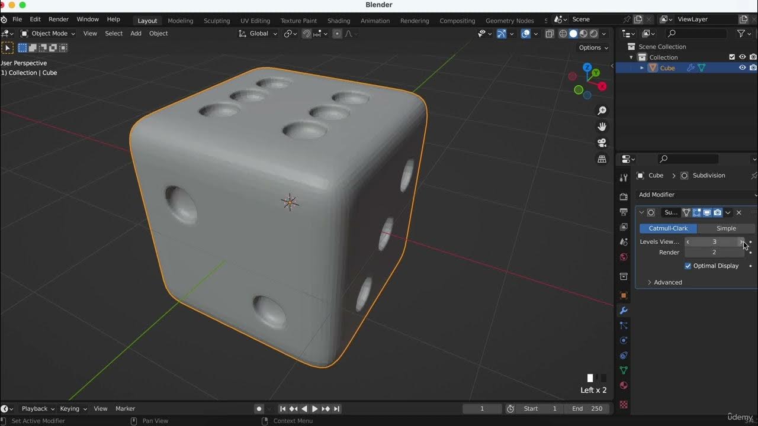
Task: Open the Add Modifier dropdown
Action: [697, 195]
